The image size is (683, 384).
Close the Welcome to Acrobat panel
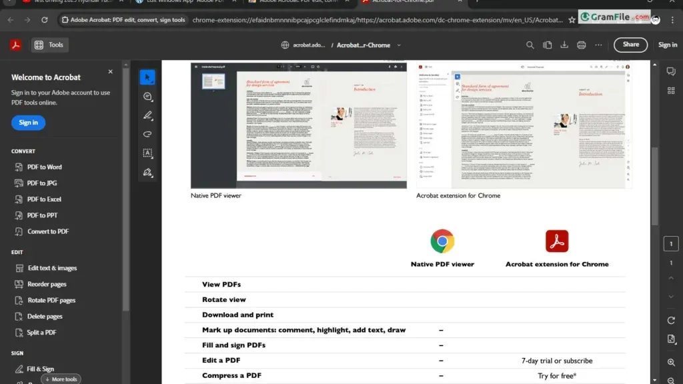pos(110,71)
